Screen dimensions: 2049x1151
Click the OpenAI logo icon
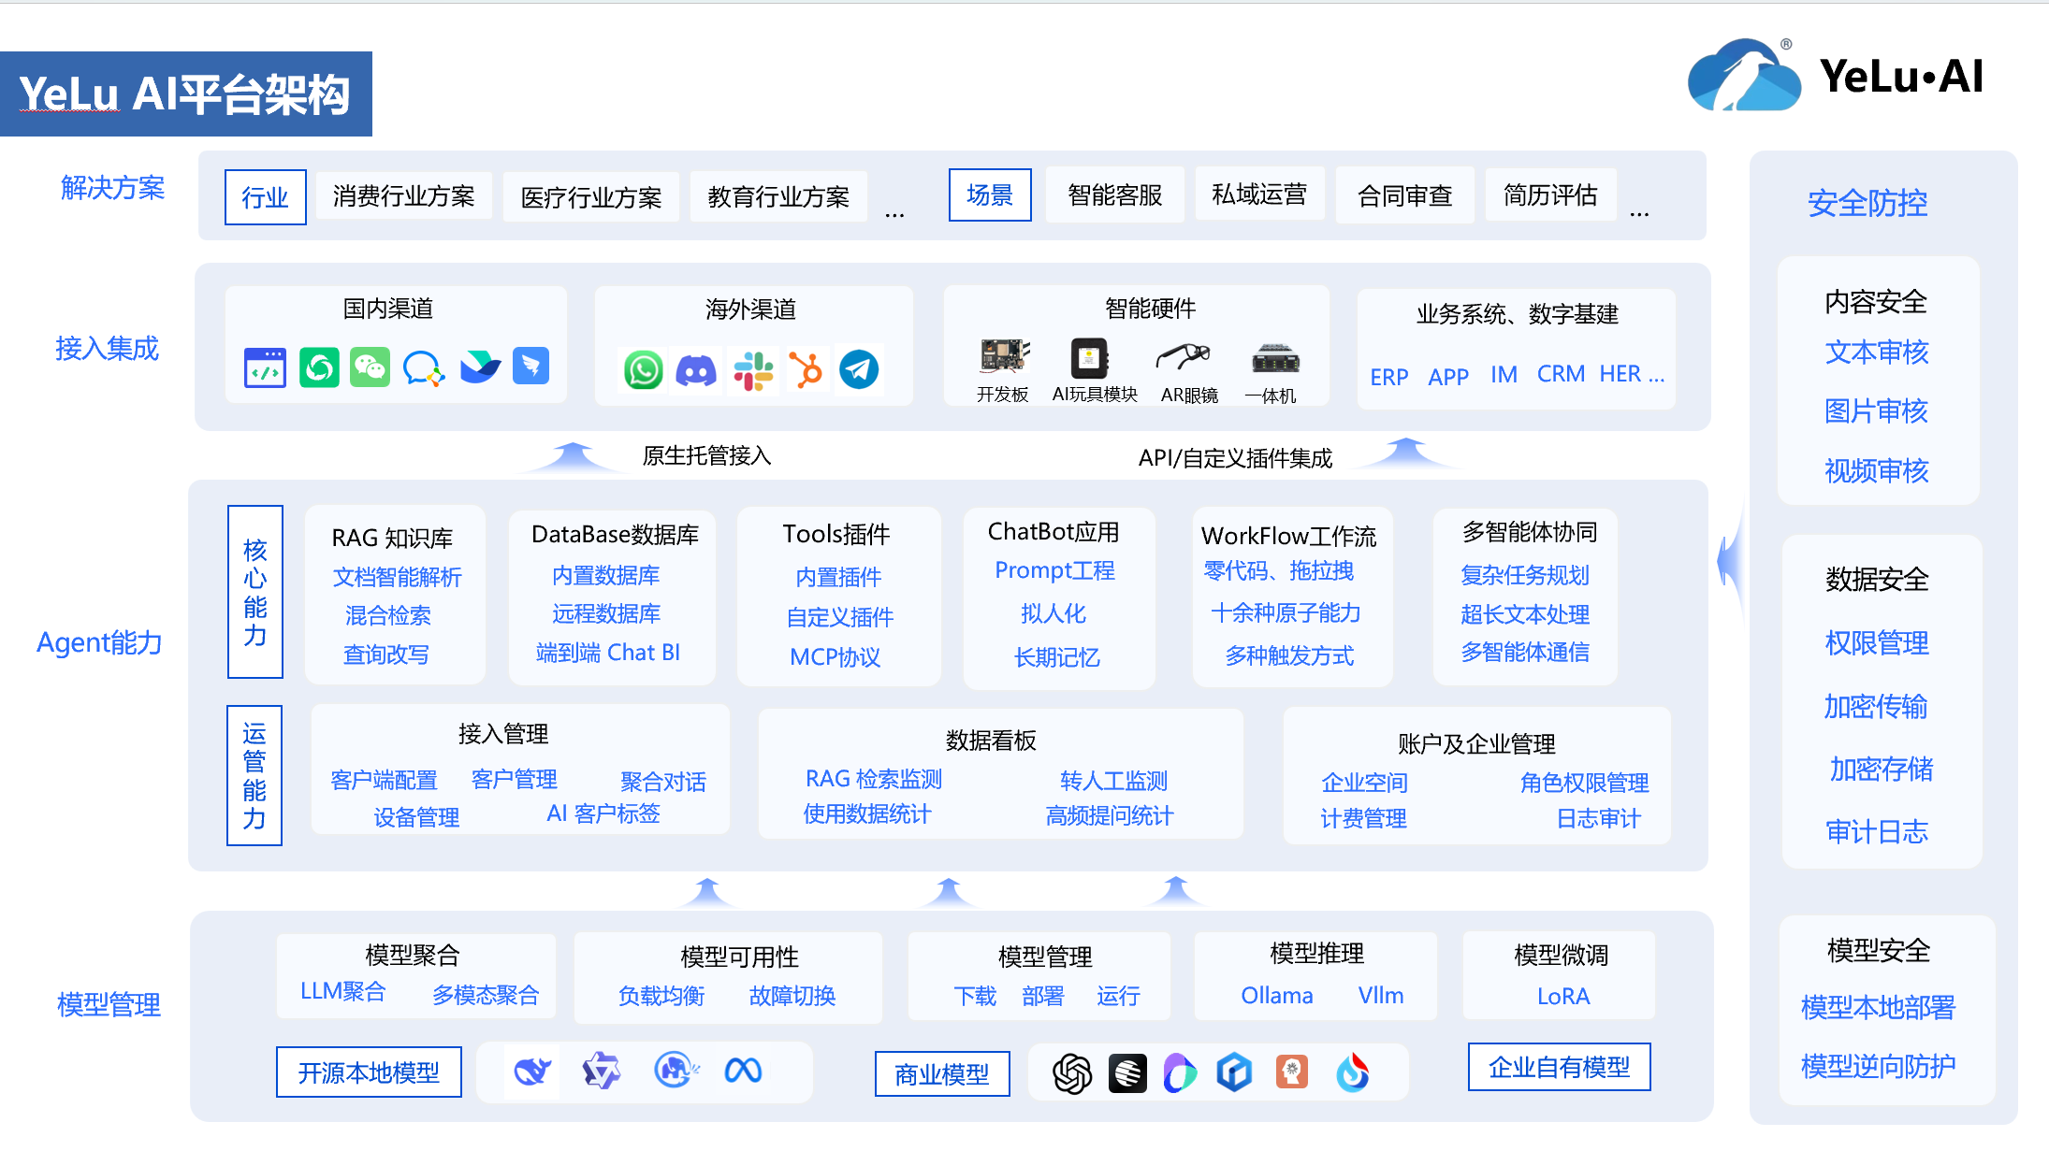[1072, 1073]
